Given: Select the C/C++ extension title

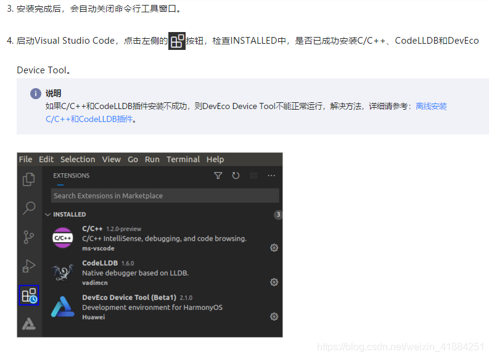Looking at the screenshot, I should pyautogui.click(x=92, y=229).
